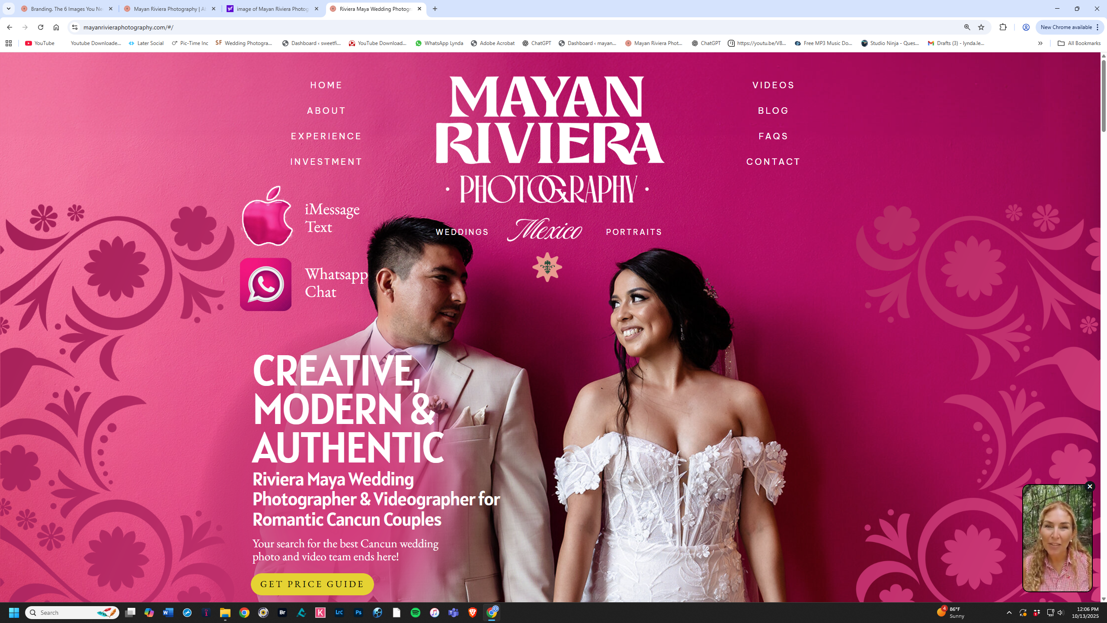Viewport: 1107px width, 623px height.
Task: Open Spotify from the taskbar
Action: coord(415,613)
